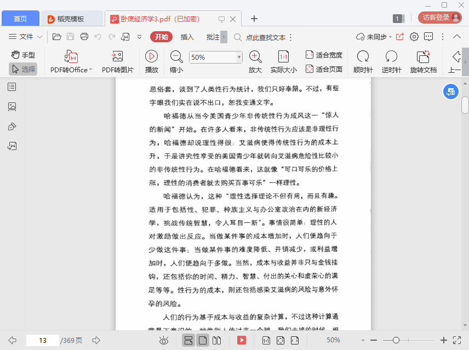Click the red play button in status bar
The image size is (469, 350).
tap(242, 340)
